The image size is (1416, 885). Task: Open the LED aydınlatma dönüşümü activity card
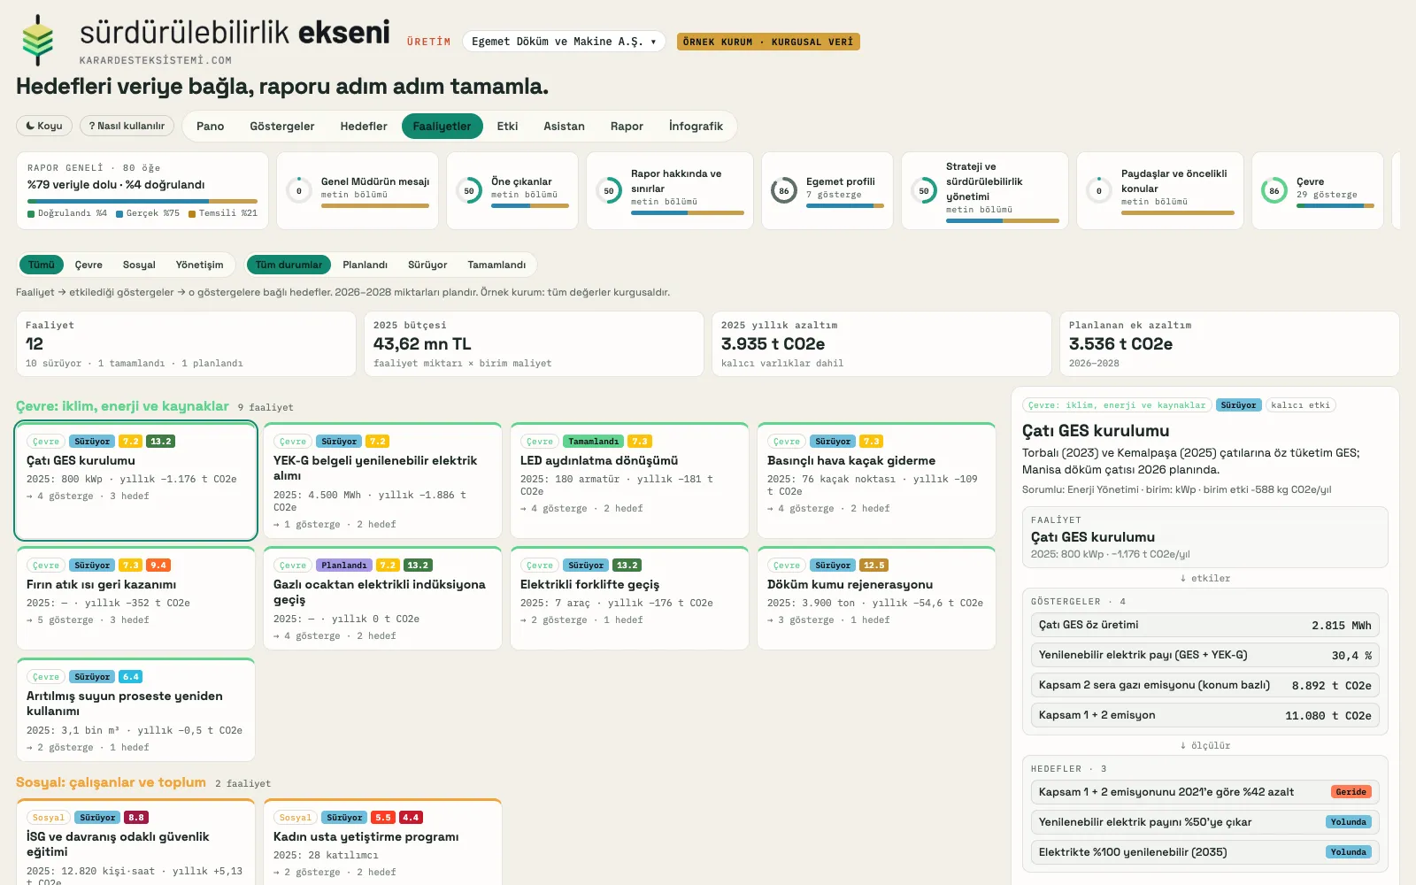629,481
